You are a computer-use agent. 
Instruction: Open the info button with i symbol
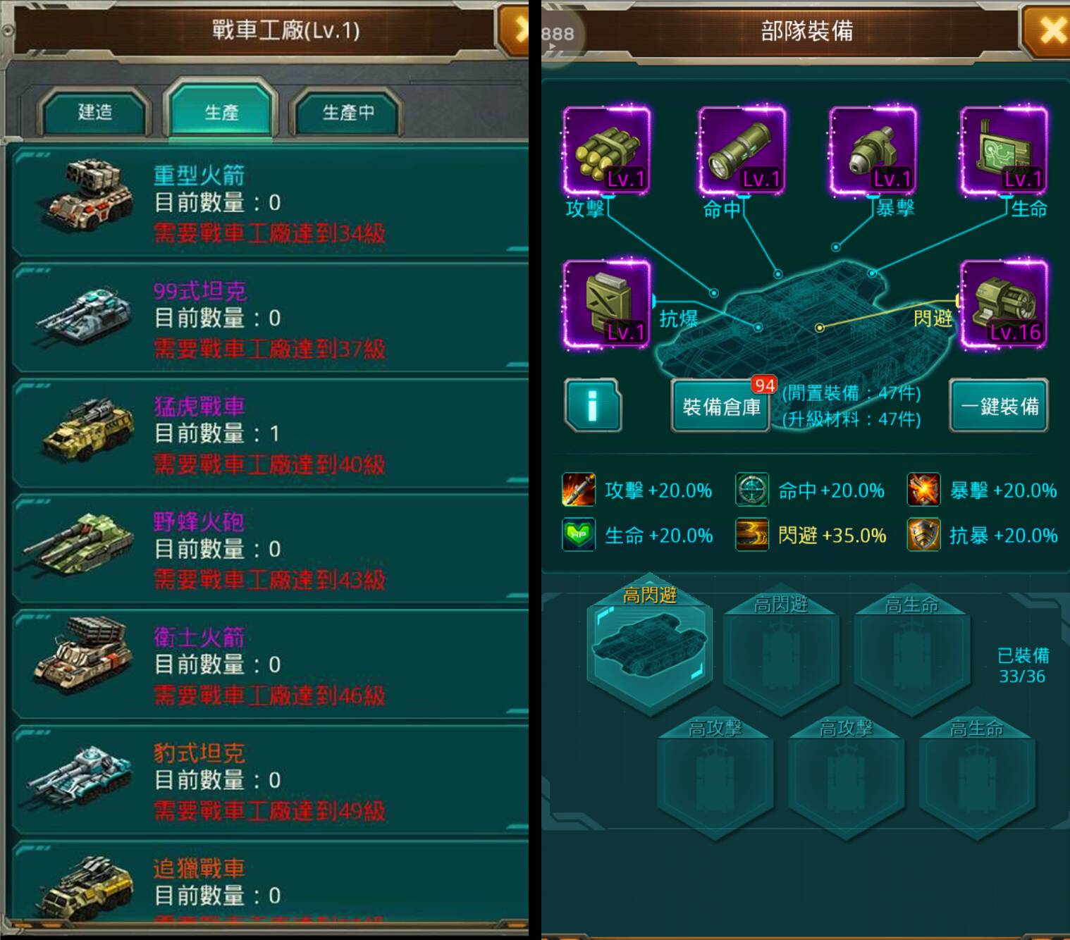click(x=593, y=405)
